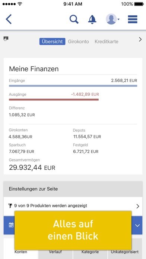The width and height of the screenshot is (146, 259).
Task: Switch to the Girokonto tab
Action: pyautogui.click(x=78, y=41)
